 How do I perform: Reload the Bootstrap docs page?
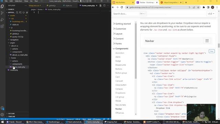click(122, 7)
